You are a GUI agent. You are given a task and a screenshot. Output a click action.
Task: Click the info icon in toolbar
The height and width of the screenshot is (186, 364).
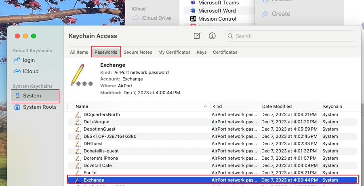(212, 36)
